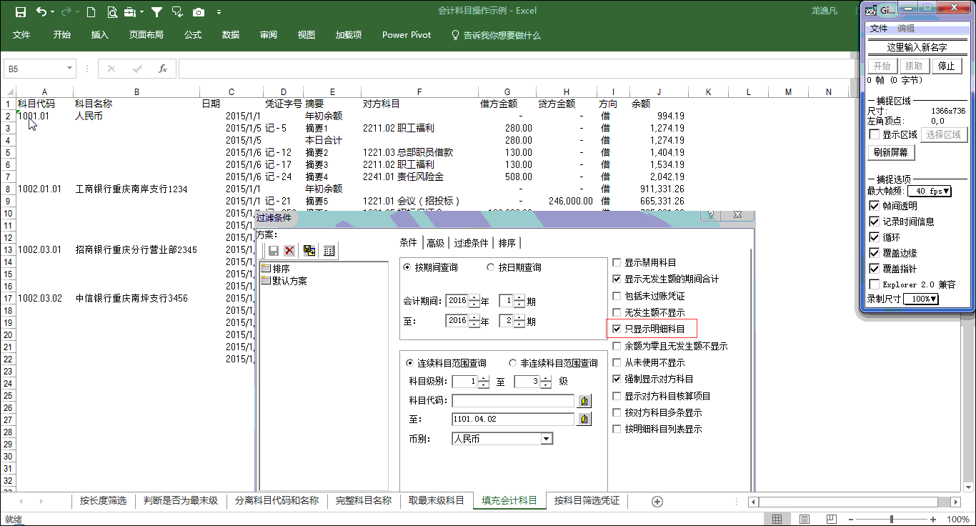Click the insert function fx icon
This screenshot has height=526, width=976.
click(163, 69)
